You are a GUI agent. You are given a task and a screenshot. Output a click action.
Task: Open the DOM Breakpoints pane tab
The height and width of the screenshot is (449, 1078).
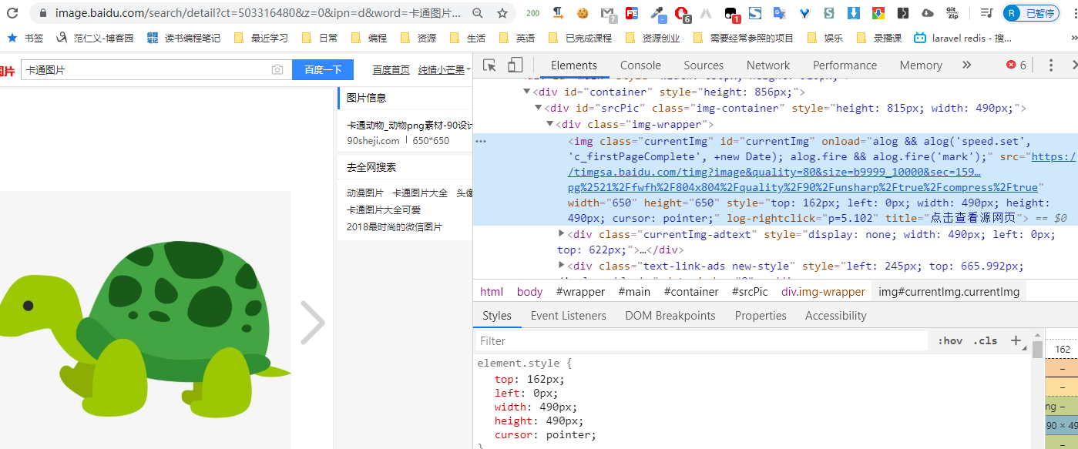coord(670,316)
